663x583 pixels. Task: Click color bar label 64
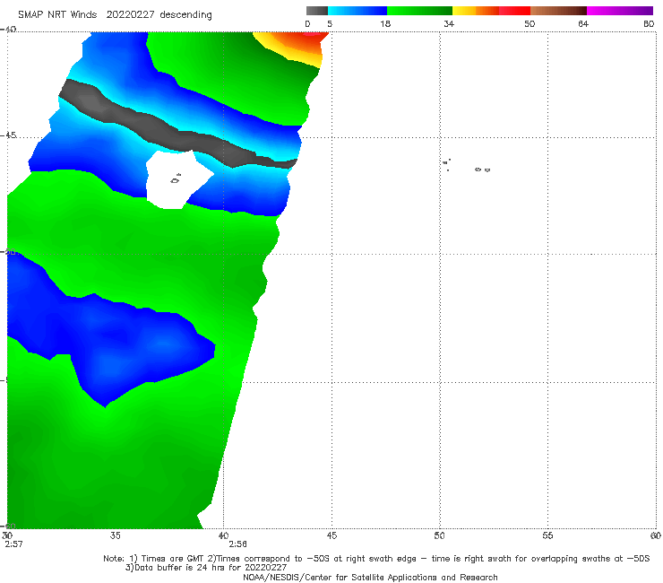(583, 23)
